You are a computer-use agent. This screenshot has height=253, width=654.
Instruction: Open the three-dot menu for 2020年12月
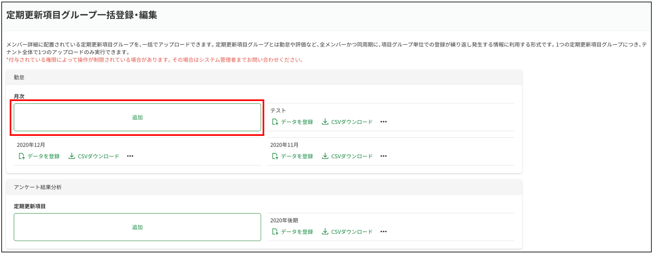[130, 156]
